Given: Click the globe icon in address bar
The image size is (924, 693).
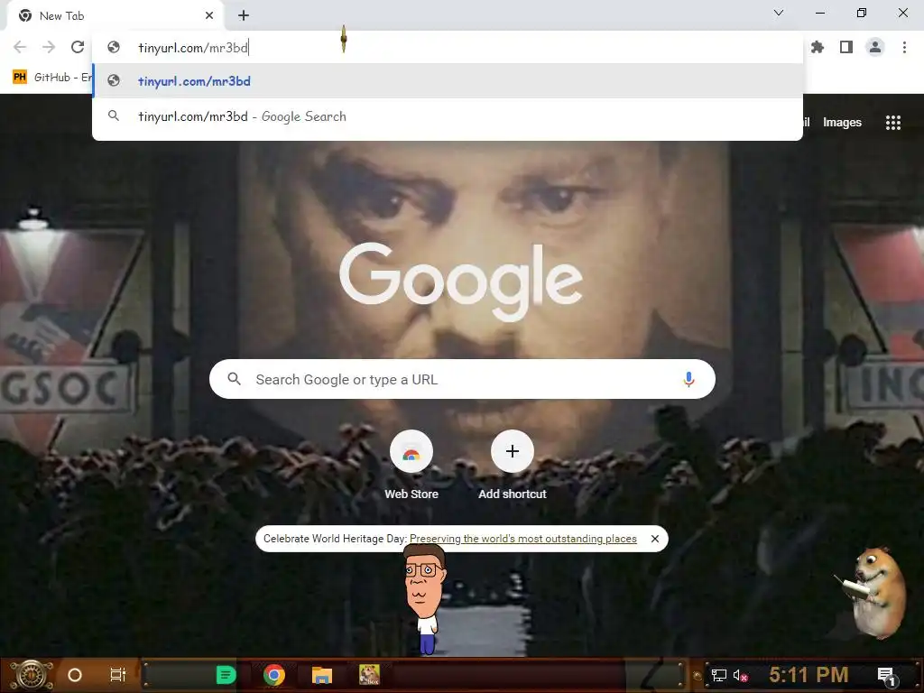Looking at the screenshot, I should click(114, 47).
